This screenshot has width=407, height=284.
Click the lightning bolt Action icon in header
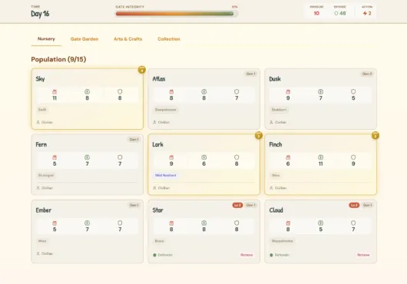click(365, 13)
